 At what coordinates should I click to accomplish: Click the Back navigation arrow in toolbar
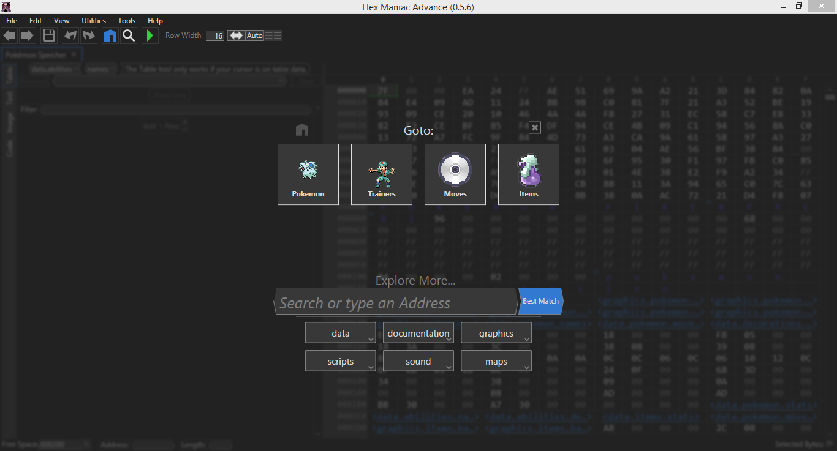[x=9, y=35]
